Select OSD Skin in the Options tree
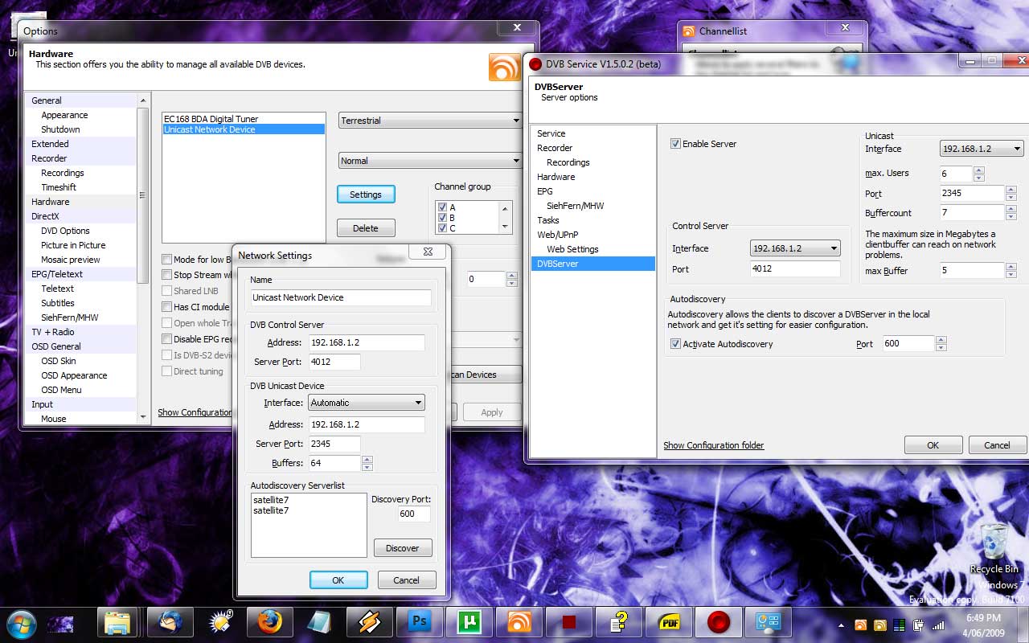Viewport: 1029px width, 643px height. click(59, 361)
